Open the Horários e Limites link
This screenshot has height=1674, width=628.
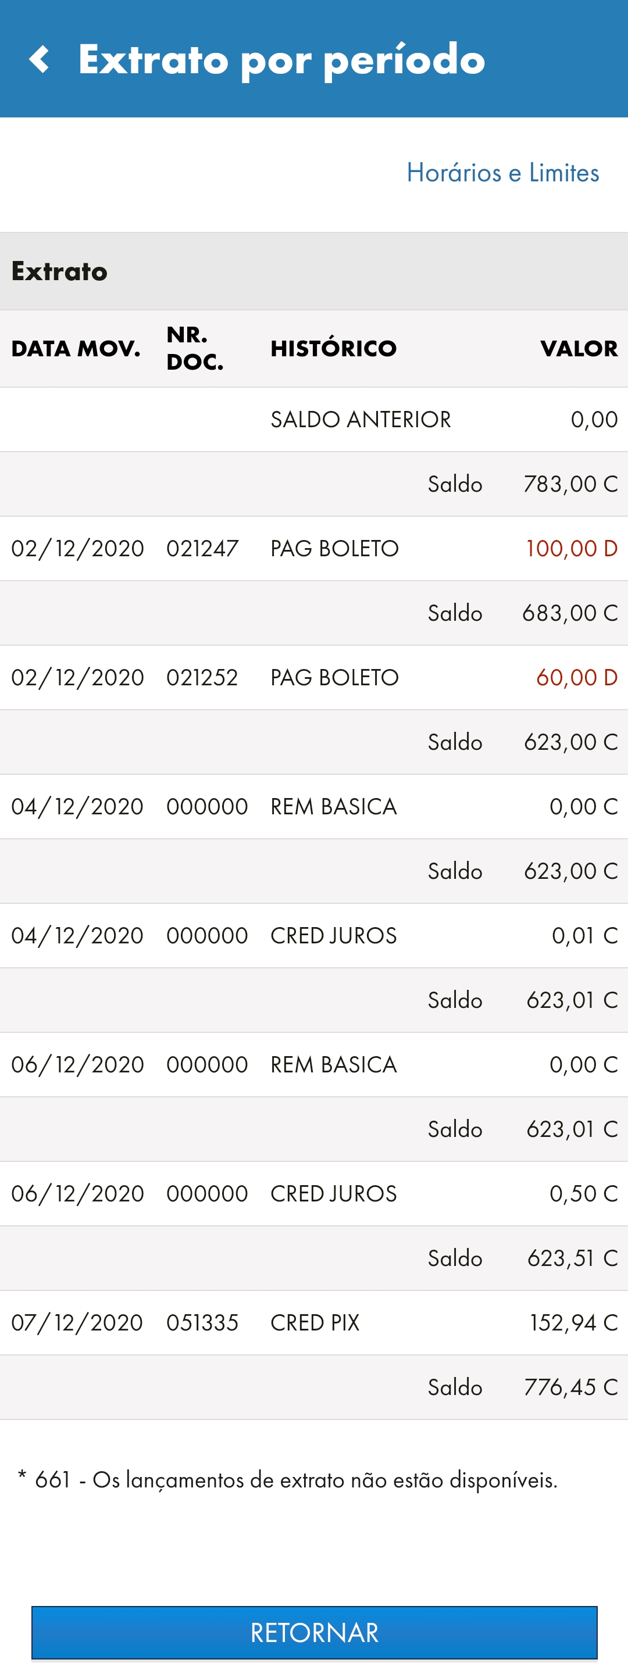coord(502,173)
